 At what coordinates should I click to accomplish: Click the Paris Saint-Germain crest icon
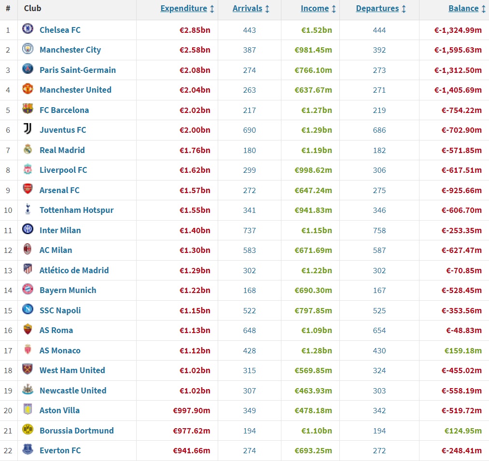[x=28, y=70]
